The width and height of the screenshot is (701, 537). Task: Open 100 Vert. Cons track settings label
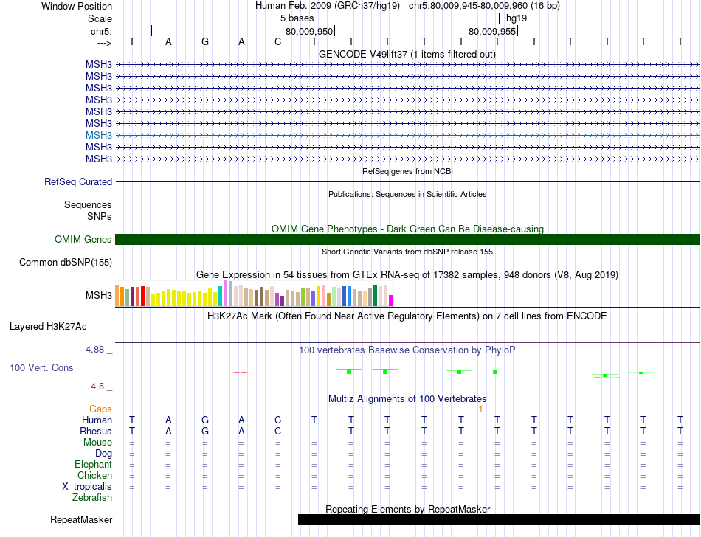pos(41,367)
